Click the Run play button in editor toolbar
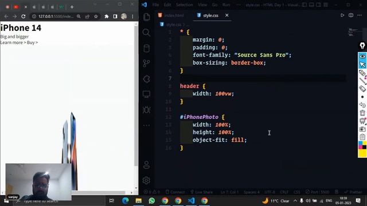 (342, 15)
